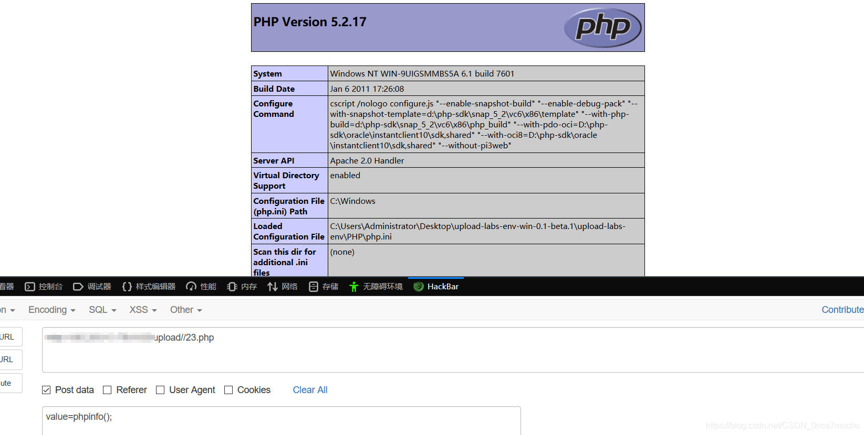Enable the Referer checkbox
The width and height of the screenshot is (864, 435).
[107, 390]
